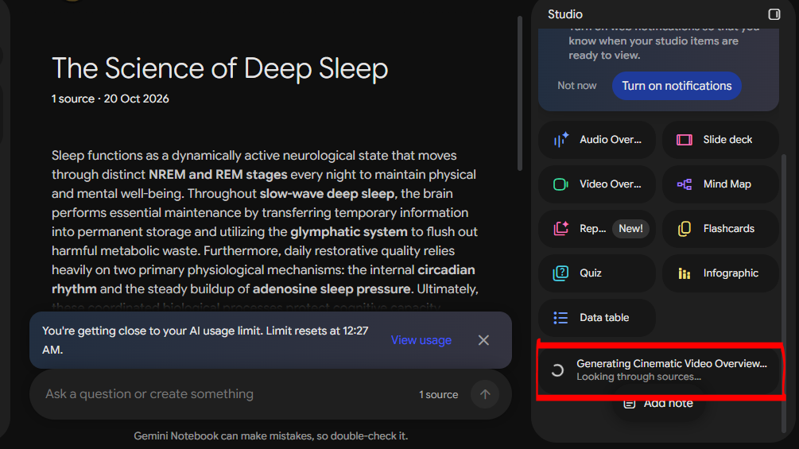799x449 pixels.
Task: Create a Video Overview
Action: pyautogui.click(x=597, y=184)
